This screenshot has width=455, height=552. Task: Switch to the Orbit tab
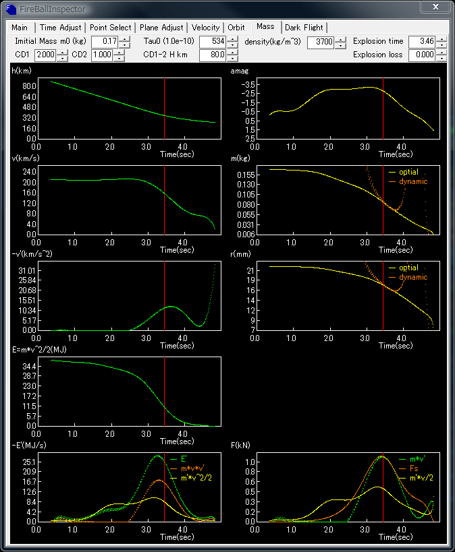pyautogui.click(x=236, y=28)
